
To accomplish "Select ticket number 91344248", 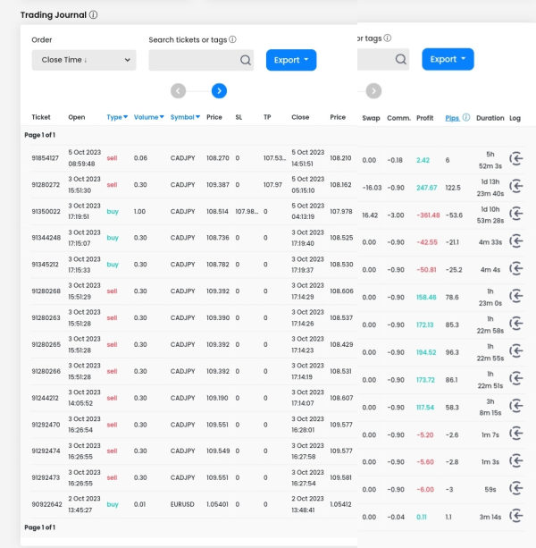I will click(46, 238).
